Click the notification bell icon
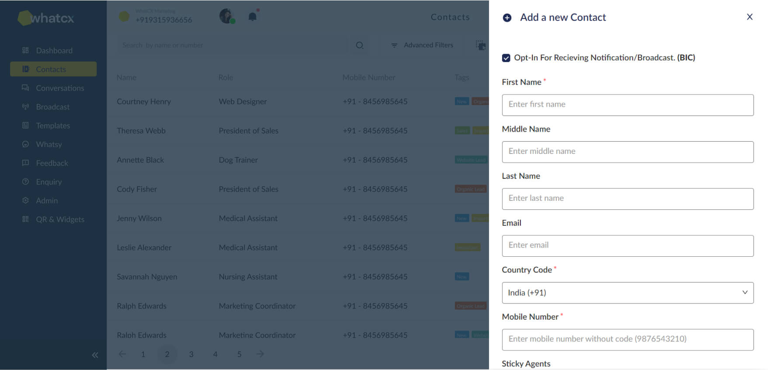The height and width of the screenshot is (370, 768). [x=252, y=17]
